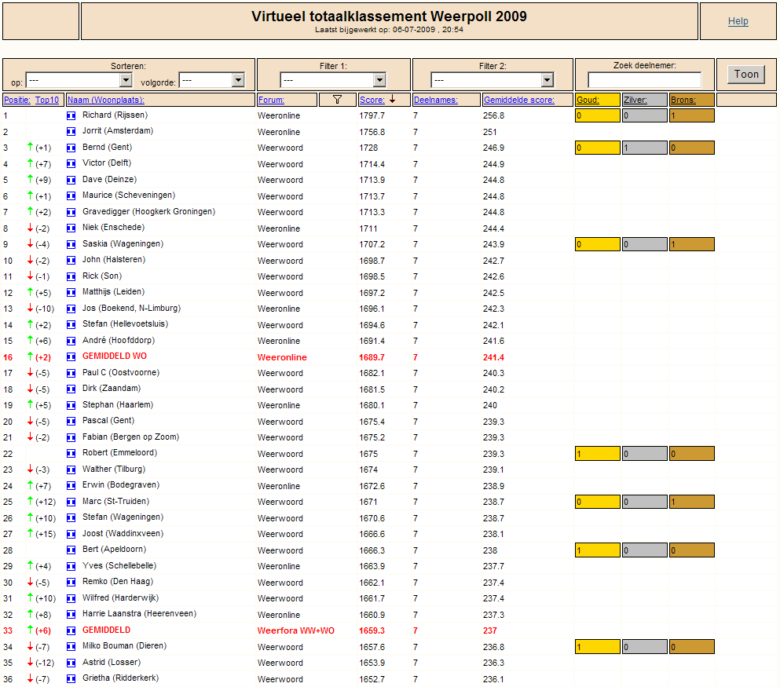This screenshot has width=780, height=687.
Task: Click the funnel filter icon in header
Action: coord(338,100)
